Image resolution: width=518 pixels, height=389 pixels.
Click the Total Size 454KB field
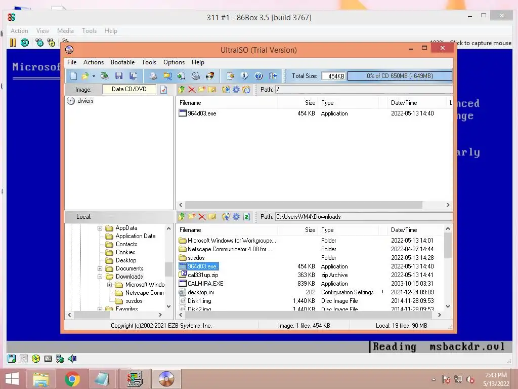point(334,76)
